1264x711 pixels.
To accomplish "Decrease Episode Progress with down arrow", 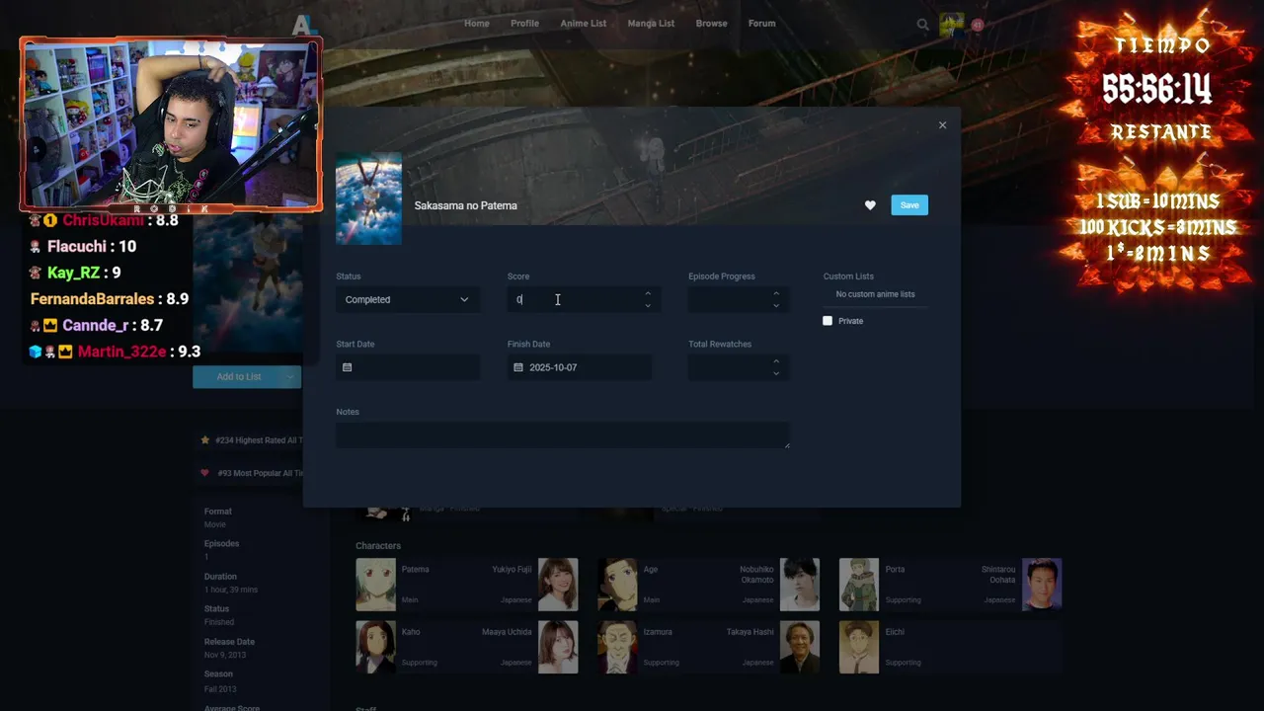I will [x=776, y=305].
